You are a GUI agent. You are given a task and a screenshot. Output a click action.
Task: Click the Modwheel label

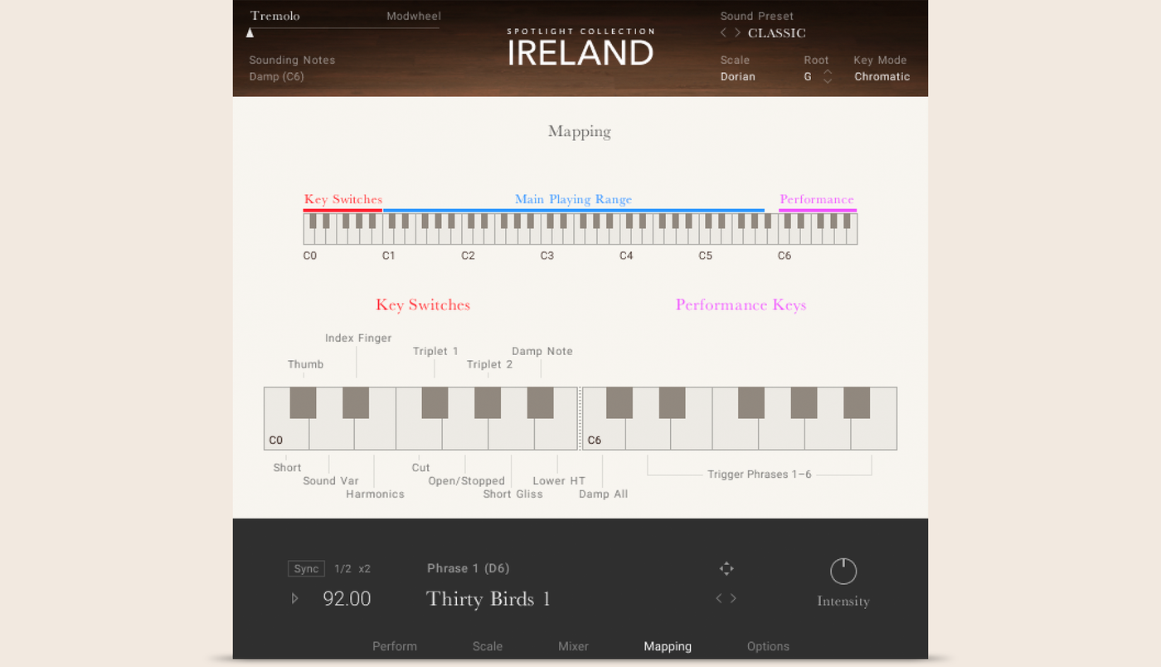tap(414, 17)
